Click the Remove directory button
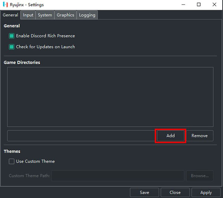 pos(200,136)
